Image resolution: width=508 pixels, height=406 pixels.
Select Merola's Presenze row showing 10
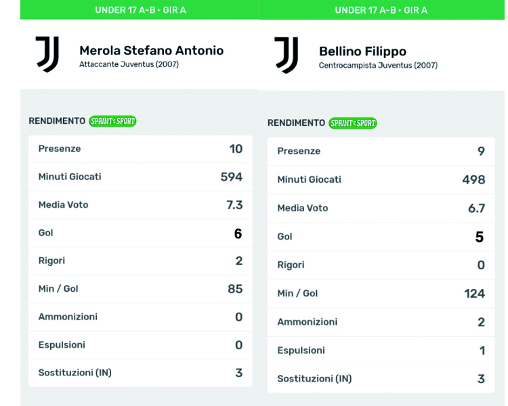click(140, 149)
